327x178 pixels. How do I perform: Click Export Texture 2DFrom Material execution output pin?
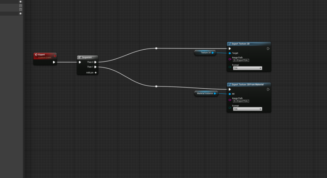point(268,89)
